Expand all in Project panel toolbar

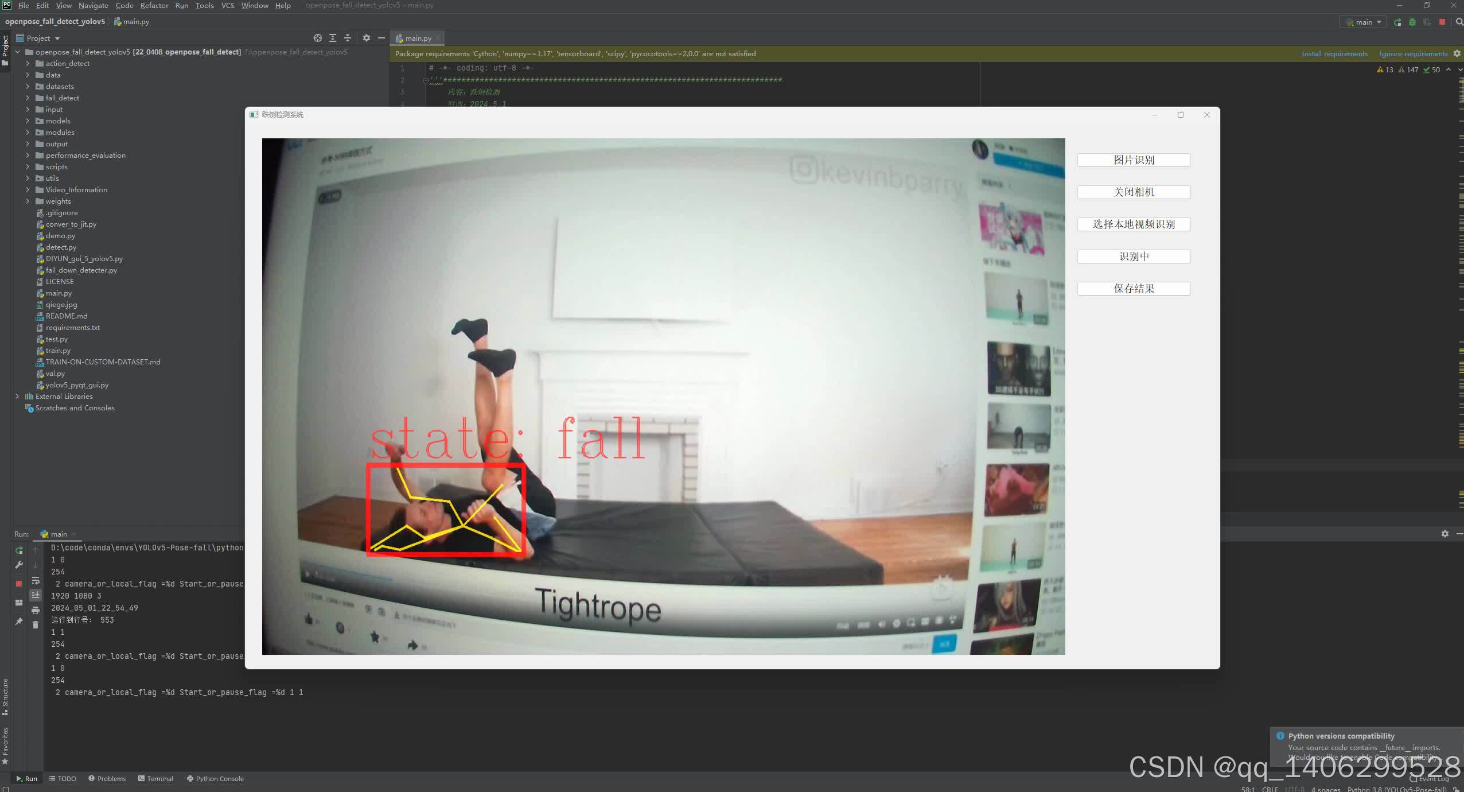coord(333,38)
